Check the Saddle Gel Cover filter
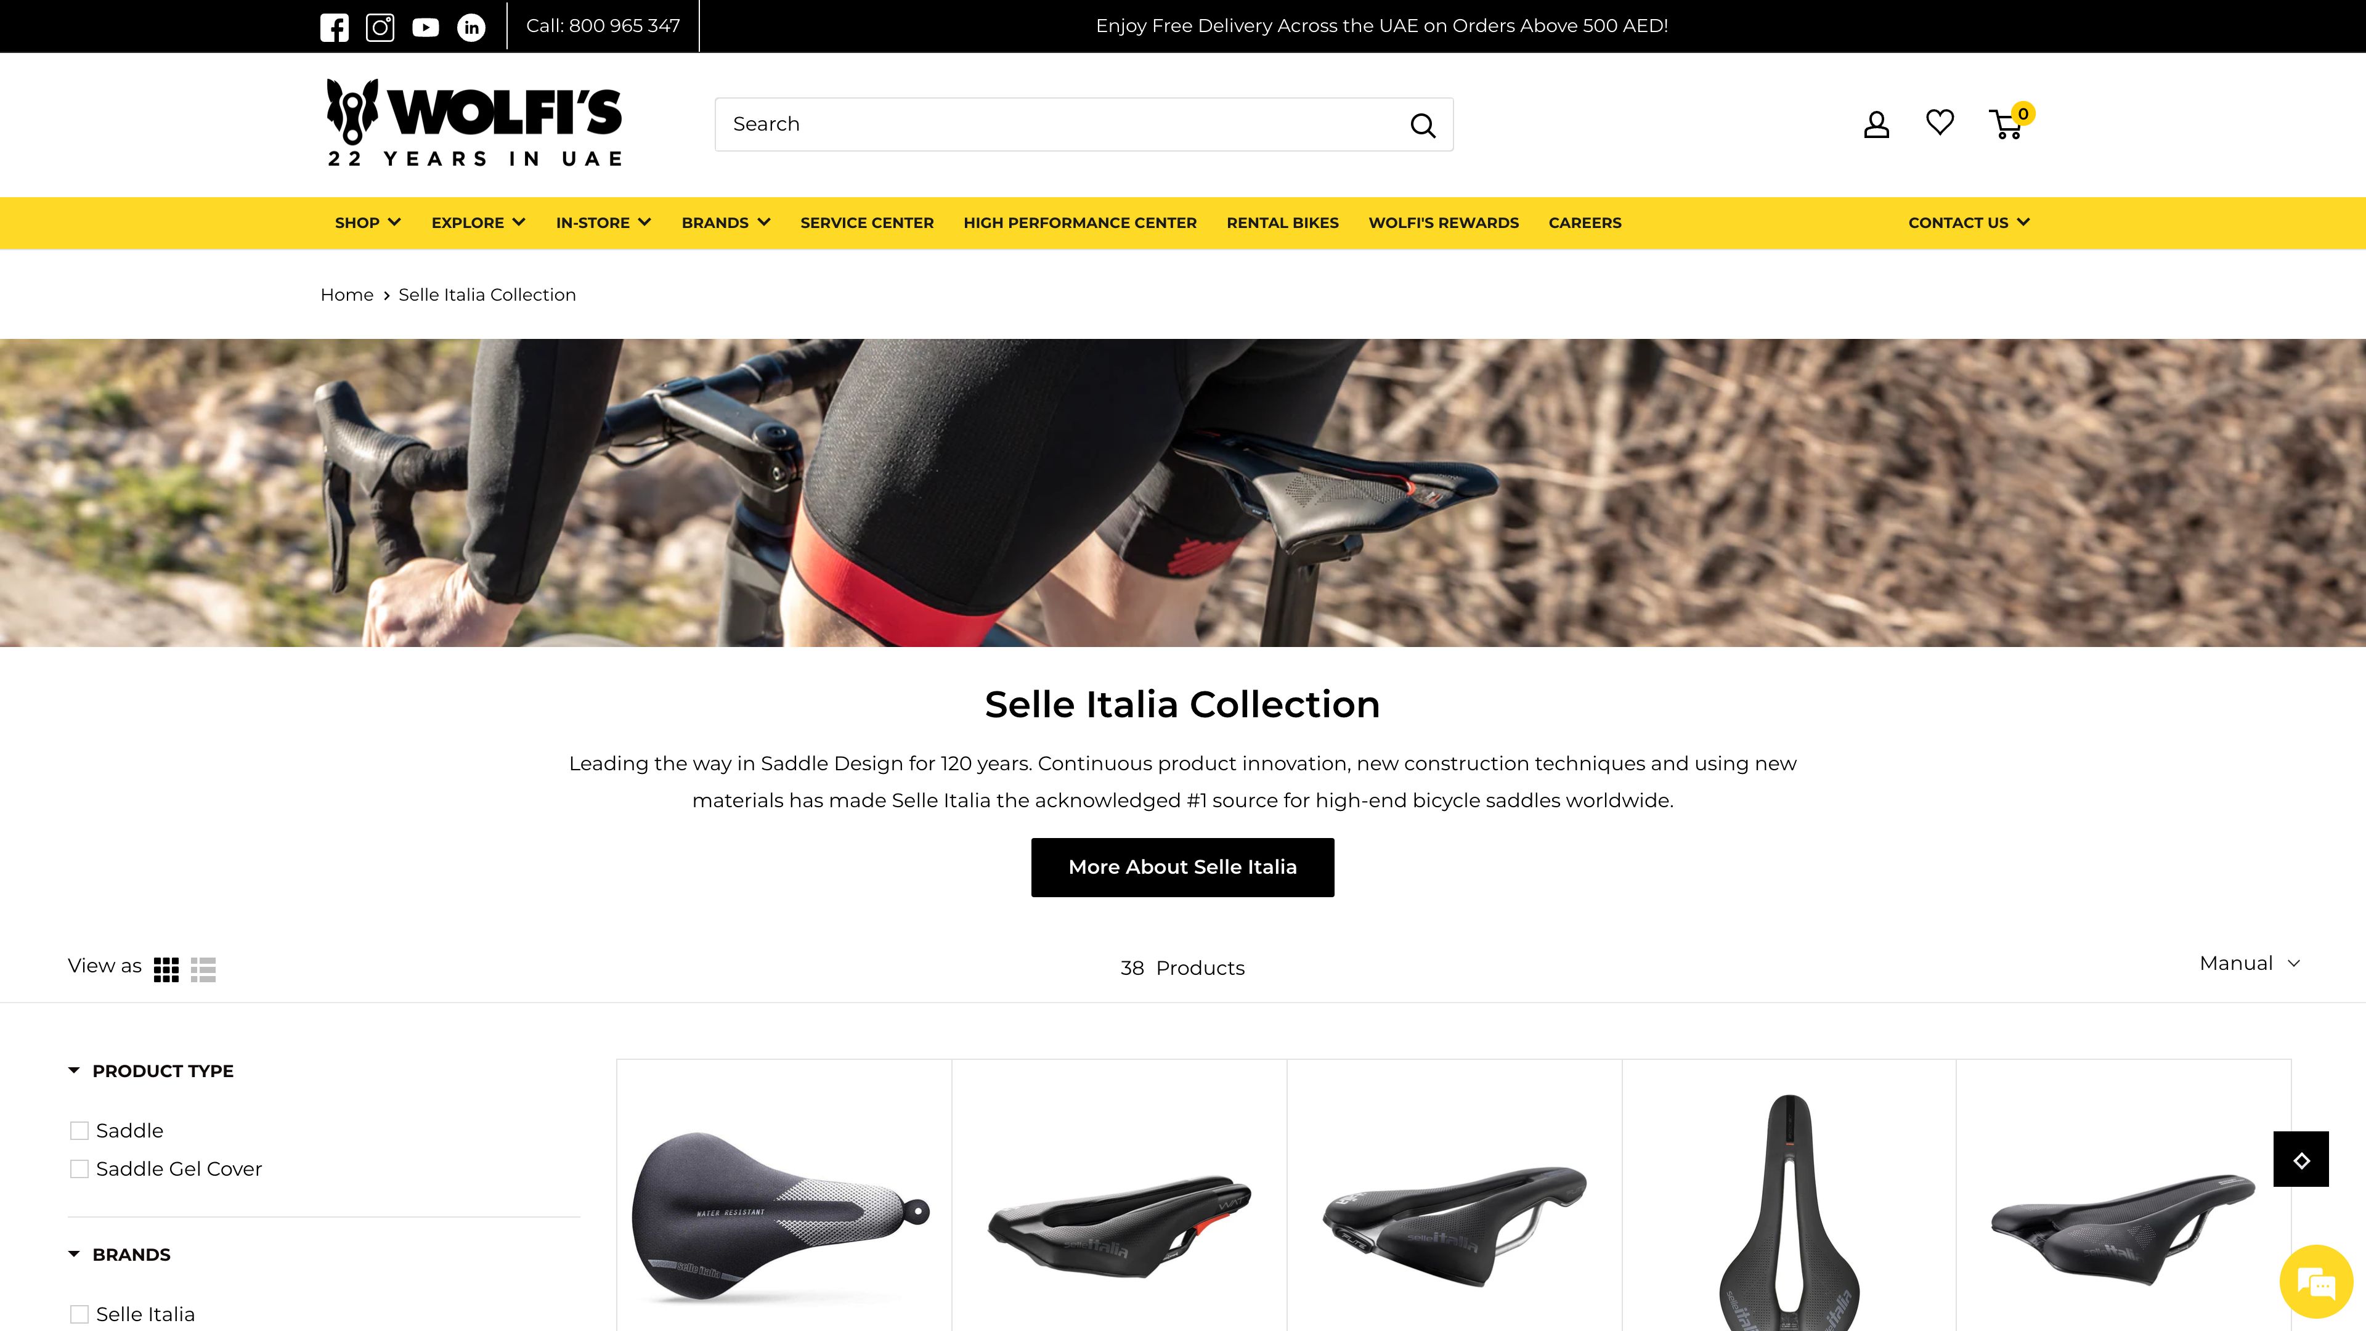 coord(80,1170)
